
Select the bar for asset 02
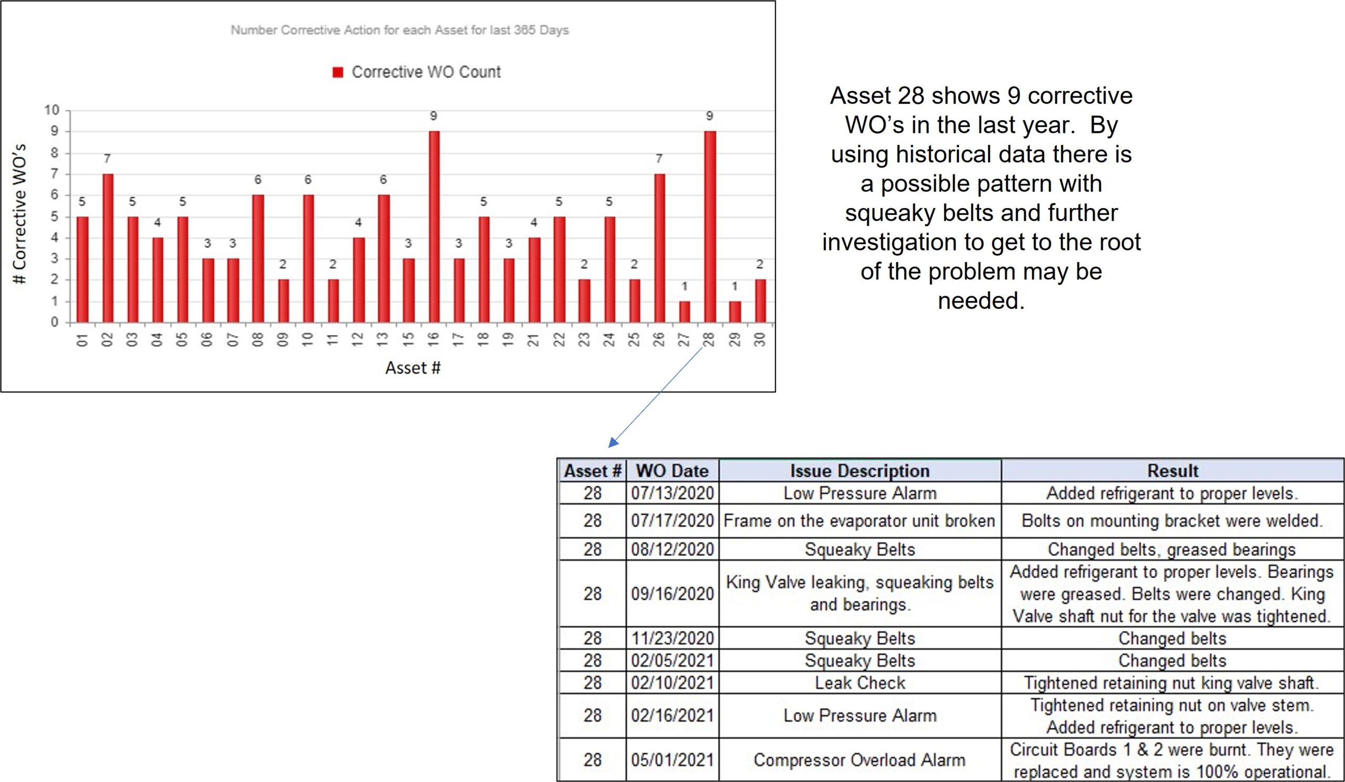coord(108,248)
